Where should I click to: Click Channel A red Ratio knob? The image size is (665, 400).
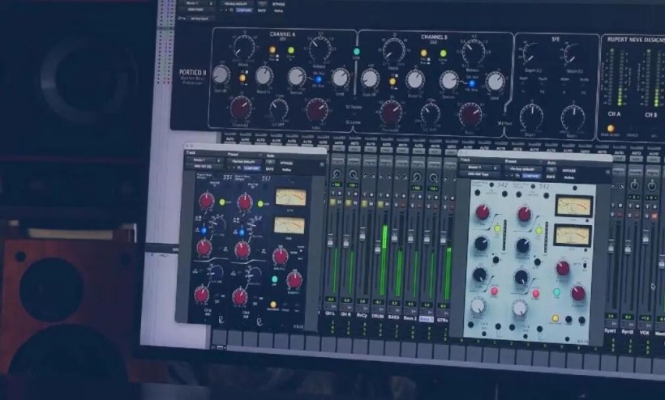coord(317,109)
